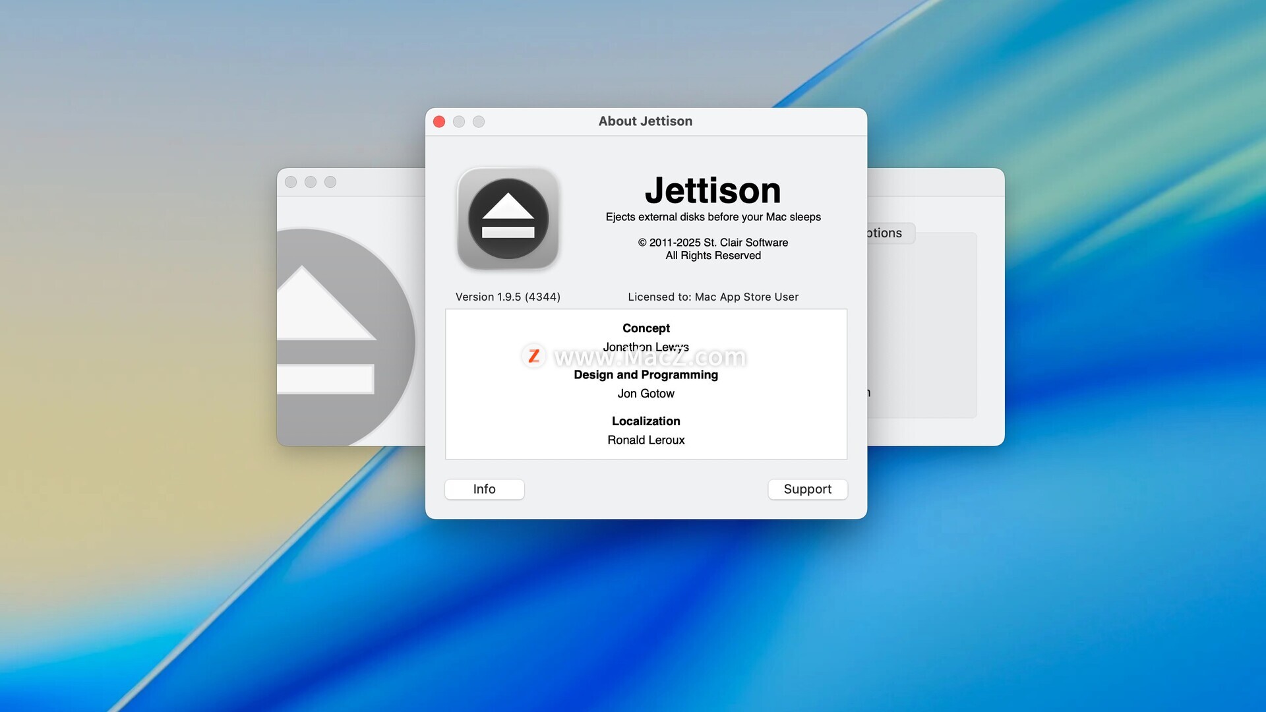Click the Ronald Leroux credit name
This screenshot has width=1266, height=712.
coord(646,440)
